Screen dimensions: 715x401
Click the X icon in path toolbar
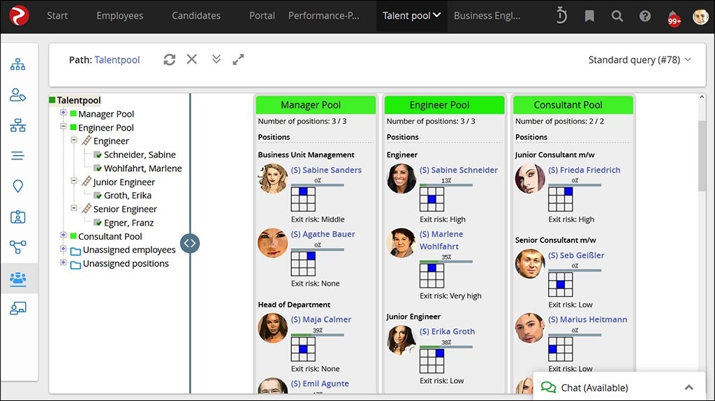192,60
